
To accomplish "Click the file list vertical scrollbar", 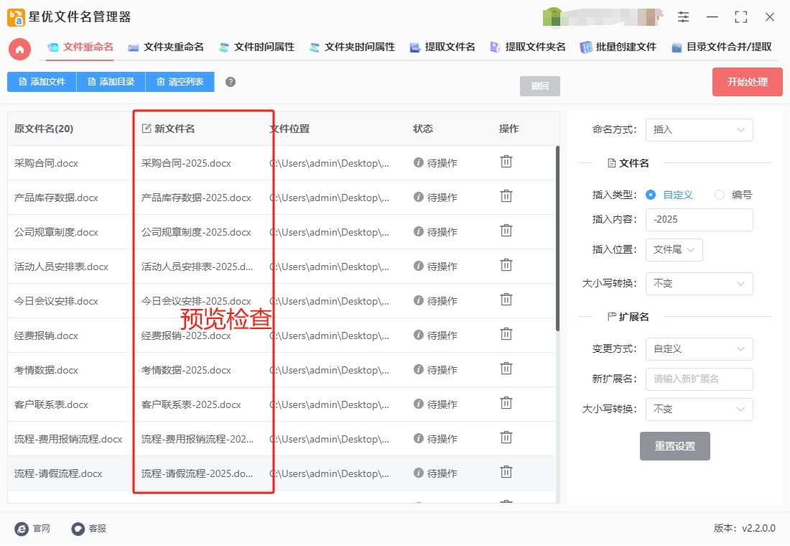I will click(x=557, y=239).
